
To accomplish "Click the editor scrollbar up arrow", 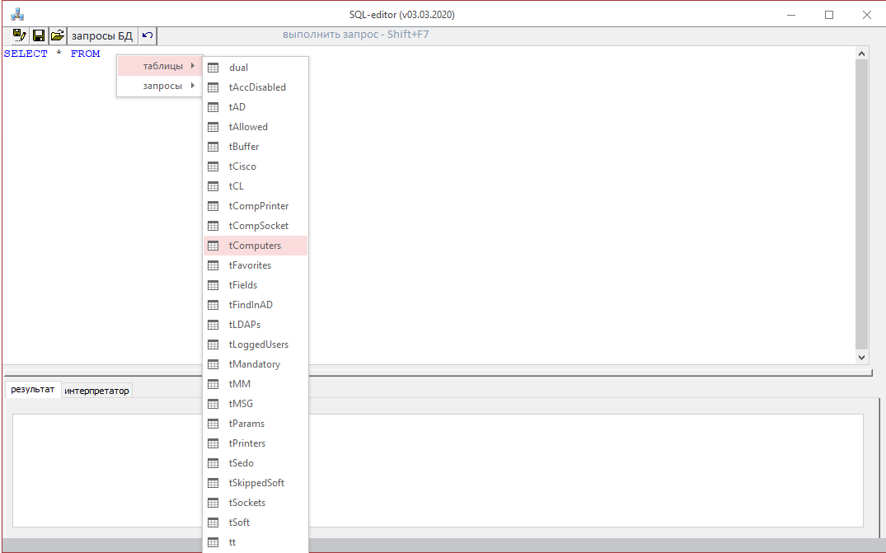I will click(x=861, y=54).
